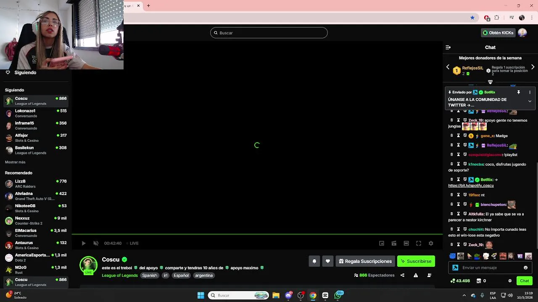Send message with Chat button
This screenshot has height=302, width=538.
pyautogui.click(x=525, y=281)
